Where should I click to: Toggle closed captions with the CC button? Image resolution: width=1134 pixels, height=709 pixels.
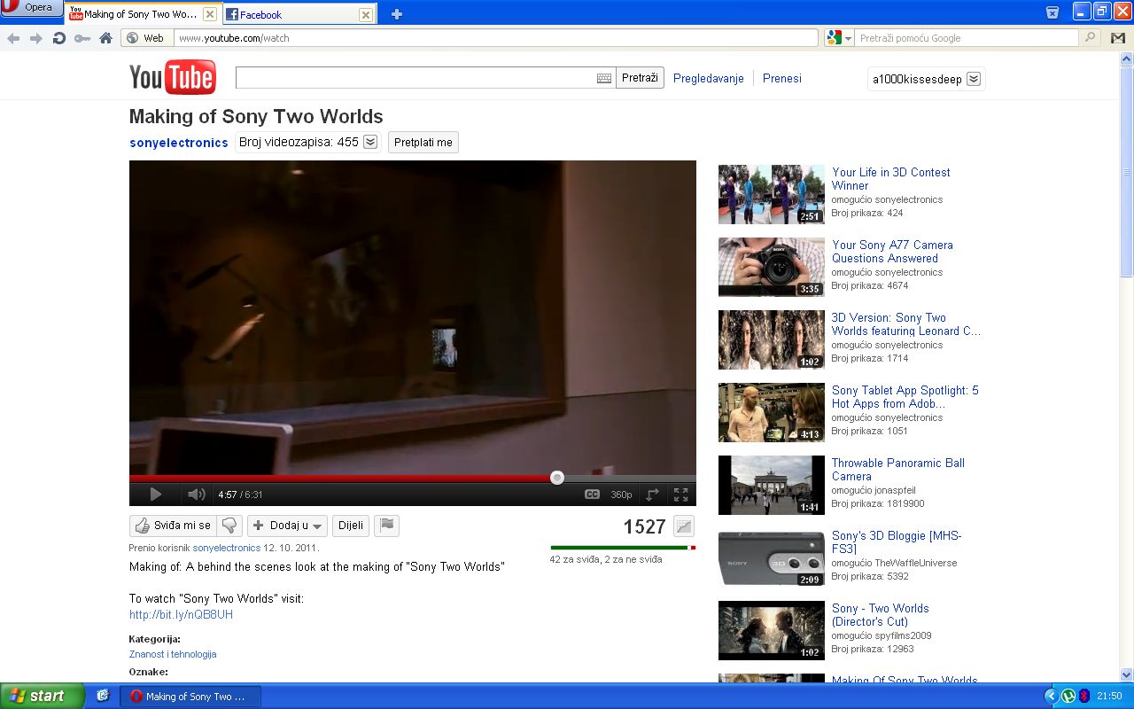tap(592, 495)
